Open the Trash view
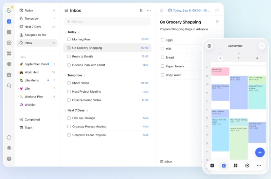 [37, 128]
